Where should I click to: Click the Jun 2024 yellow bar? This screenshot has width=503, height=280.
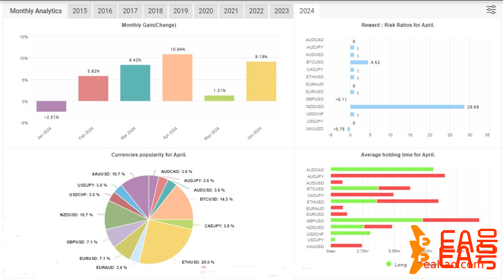pos(261,81)
